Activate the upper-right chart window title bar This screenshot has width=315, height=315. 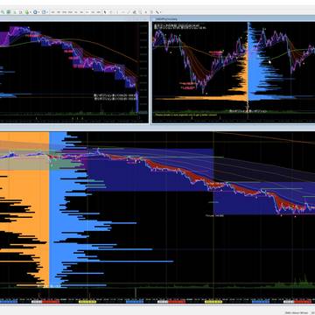234,18
